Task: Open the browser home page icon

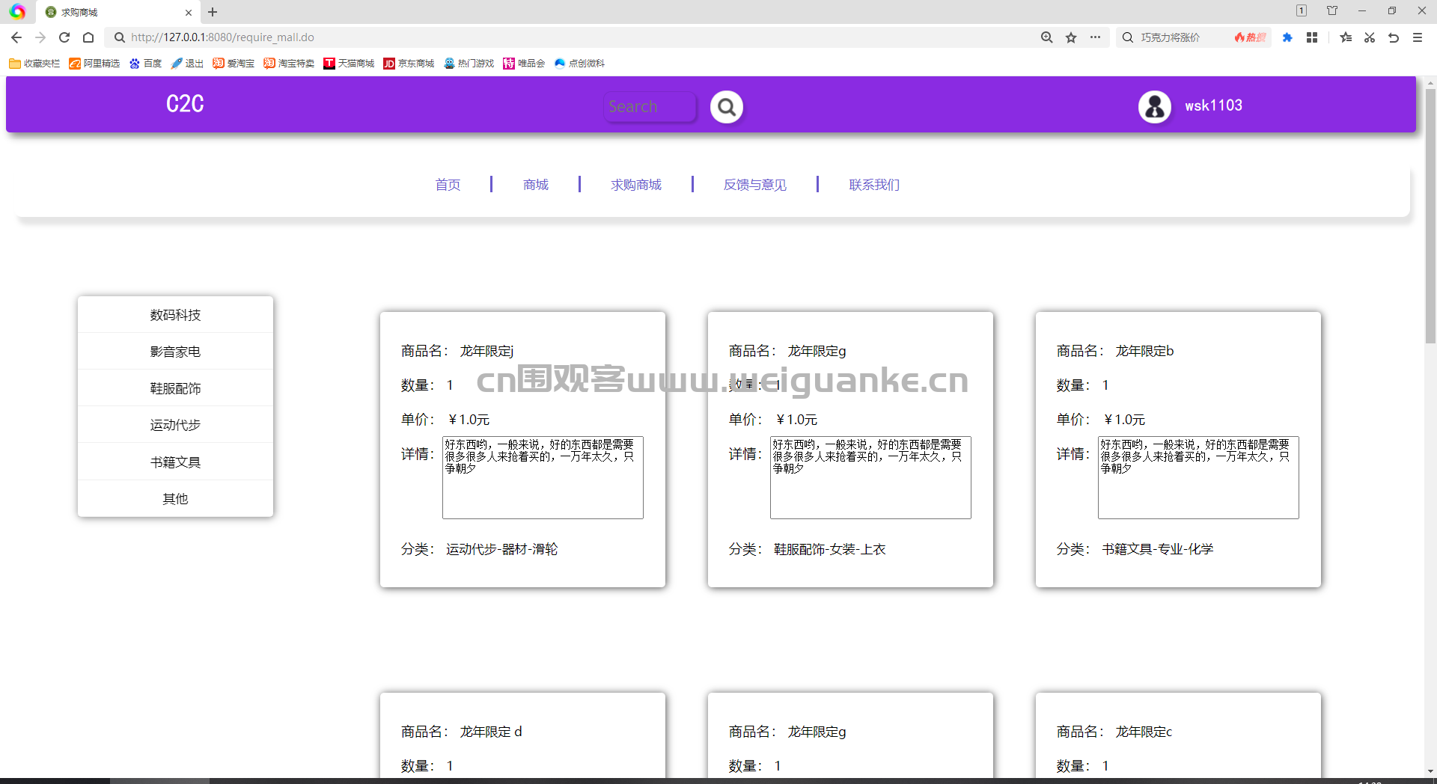Action: (88, 37)
